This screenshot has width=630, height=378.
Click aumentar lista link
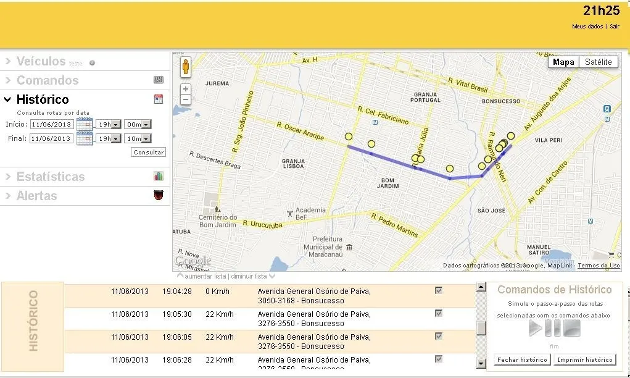(x=205, y=276)
